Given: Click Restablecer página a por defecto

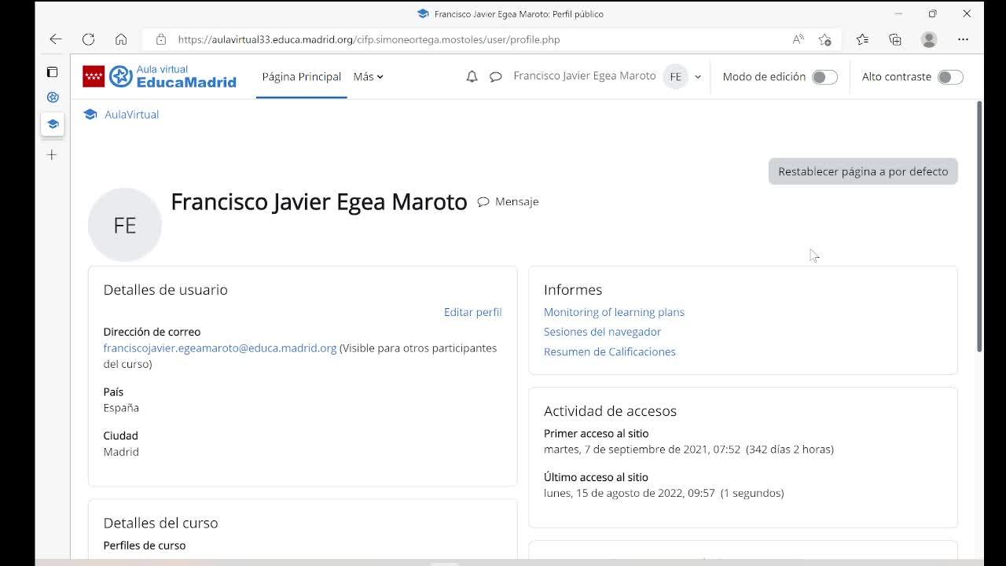Looking at the screenshot, I should 863,171.
